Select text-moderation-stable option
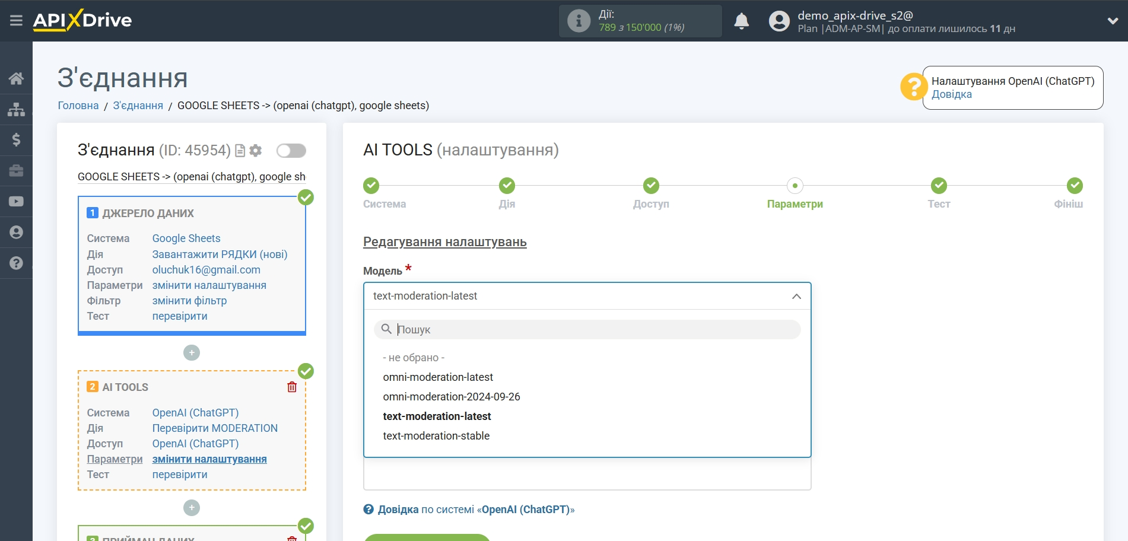 point(436,436)
